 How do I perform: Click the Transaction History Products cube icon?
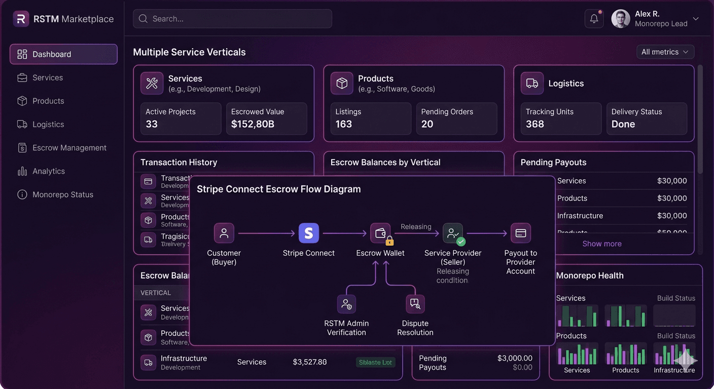[149, 220]
